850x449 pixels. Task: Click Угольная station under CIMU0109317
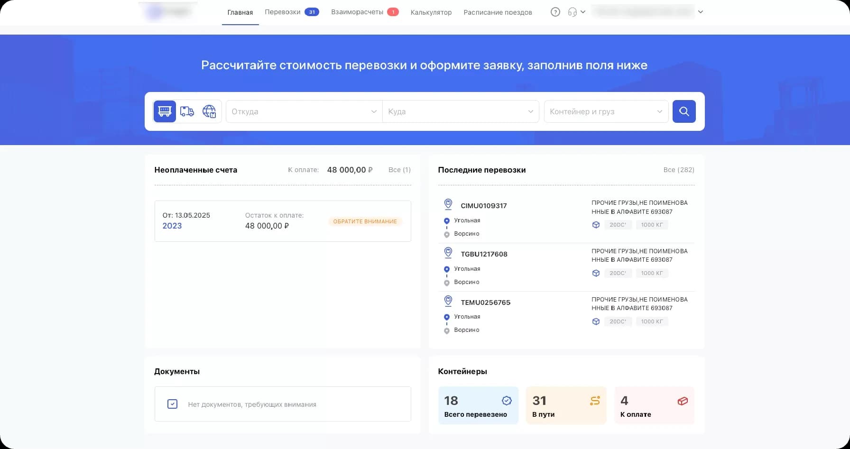pyautogui.click(x=467, y=220)
